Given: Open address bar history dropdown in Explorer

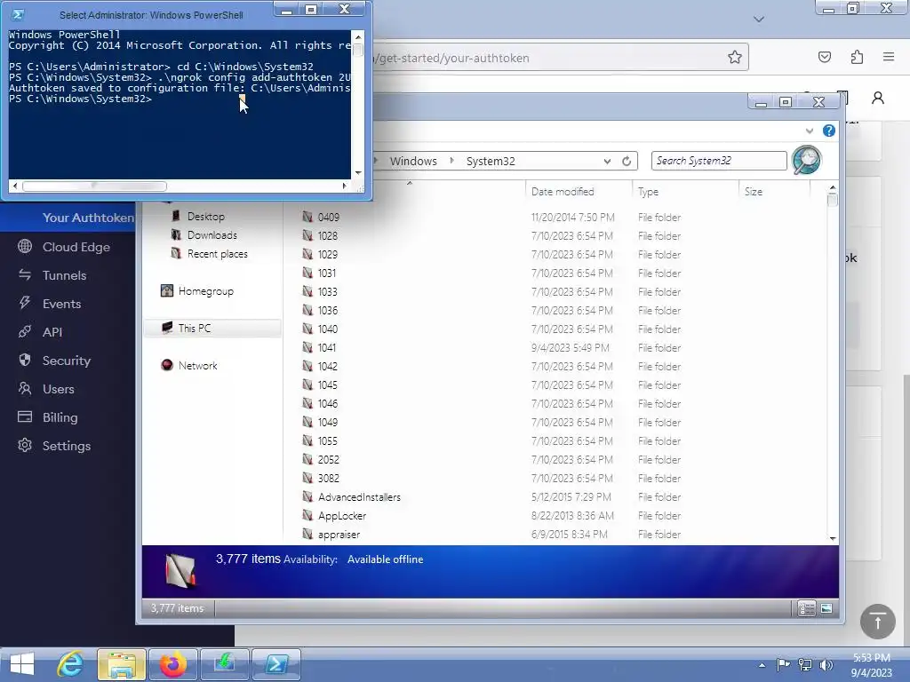Looking at the screenshot, I should coord(607,162).
